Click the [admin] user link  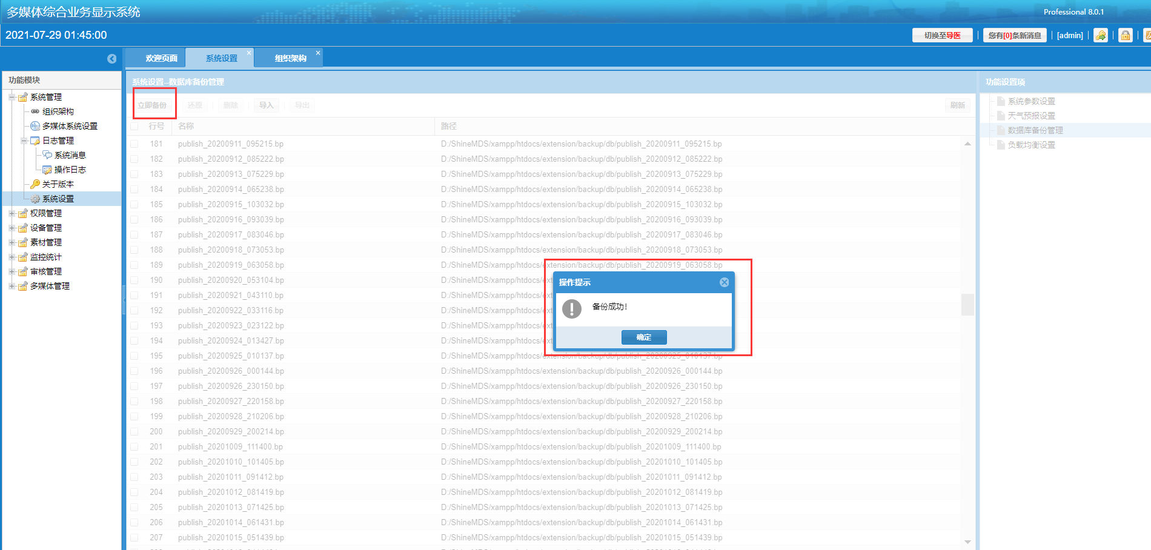pos(1070,35)
